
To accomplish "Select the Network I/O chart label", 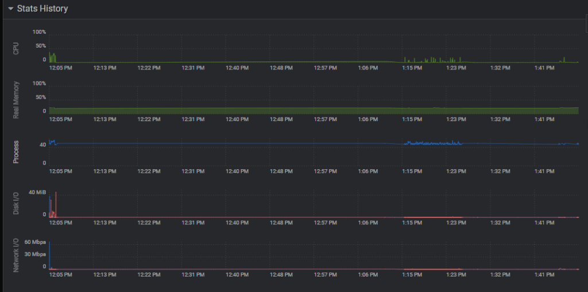I will (16, 255).
